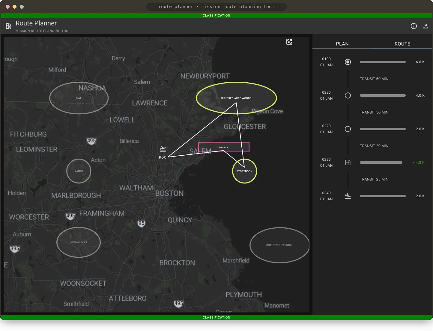Switch to the ROUTE tab
This screenshot has width=433, height=331.
[402, 44]
